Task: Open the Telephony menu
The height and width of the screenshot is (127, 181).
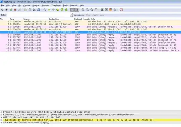Action: point(56,5)
